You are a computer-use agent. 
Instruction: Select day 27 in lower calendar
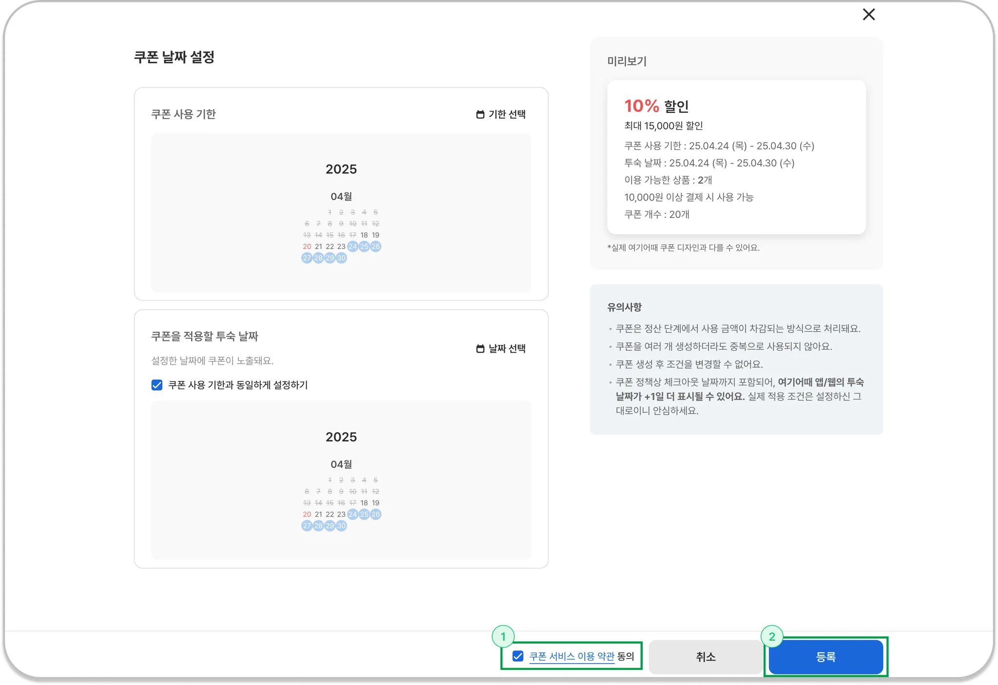(307, 526)
